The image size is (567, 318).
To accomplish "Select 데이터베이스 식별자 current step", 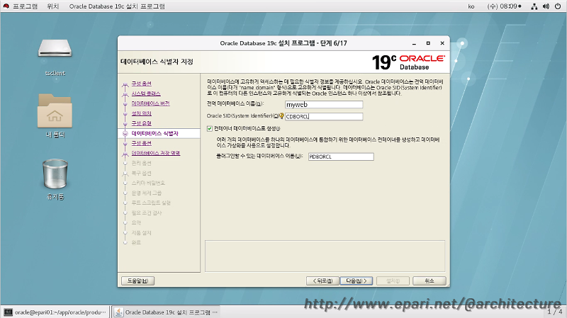I will (155, 133).
